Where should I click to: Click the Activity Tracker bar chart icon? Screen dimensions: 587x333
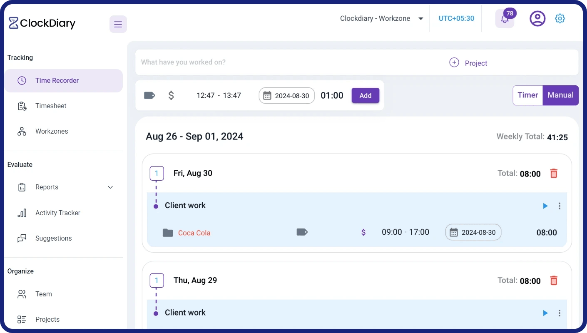22,213
